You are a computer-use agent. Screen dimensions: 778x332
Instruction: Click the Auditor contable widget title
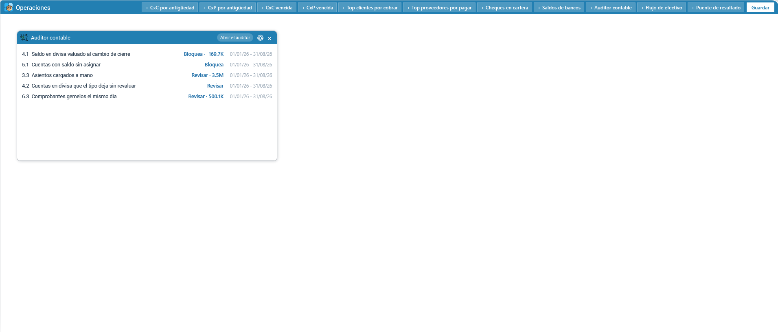[x=50, y=38]
